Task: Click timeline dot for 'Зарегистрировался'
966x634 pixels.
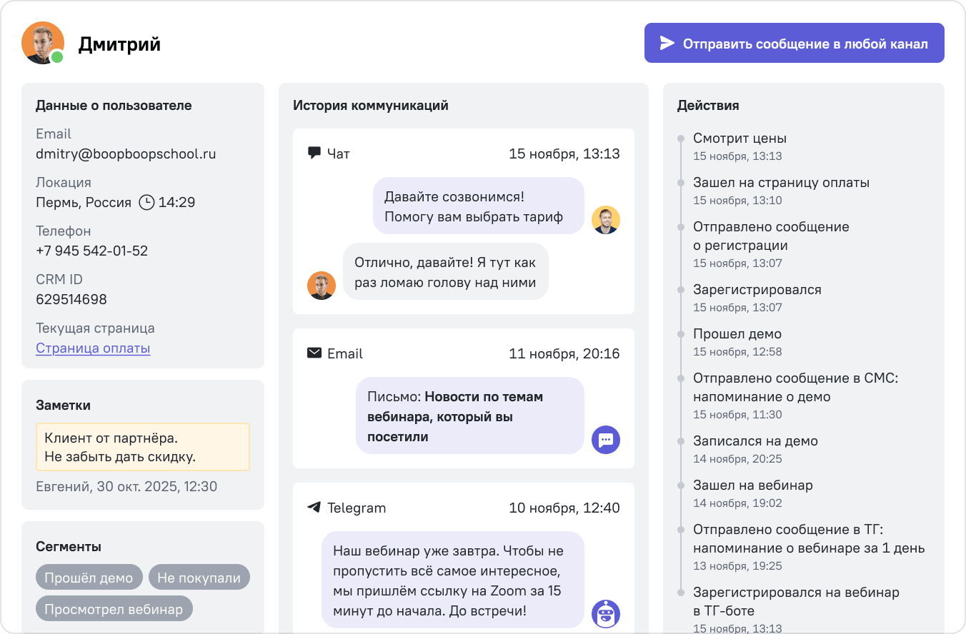Action: (x=681, y=290)
